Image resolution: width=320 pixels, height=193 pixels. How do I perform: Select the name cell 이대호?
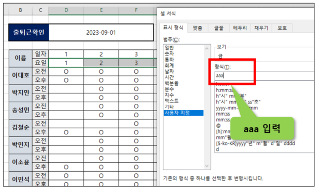(x=20, y=76)
